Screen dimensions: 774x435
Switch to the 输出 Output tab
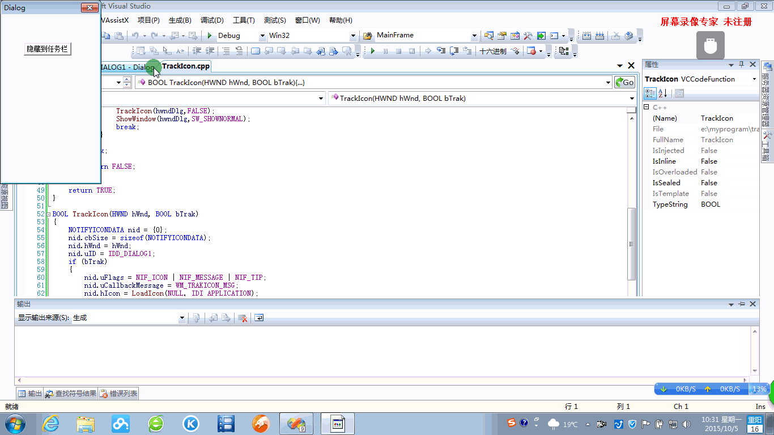[x=29, y=394]
